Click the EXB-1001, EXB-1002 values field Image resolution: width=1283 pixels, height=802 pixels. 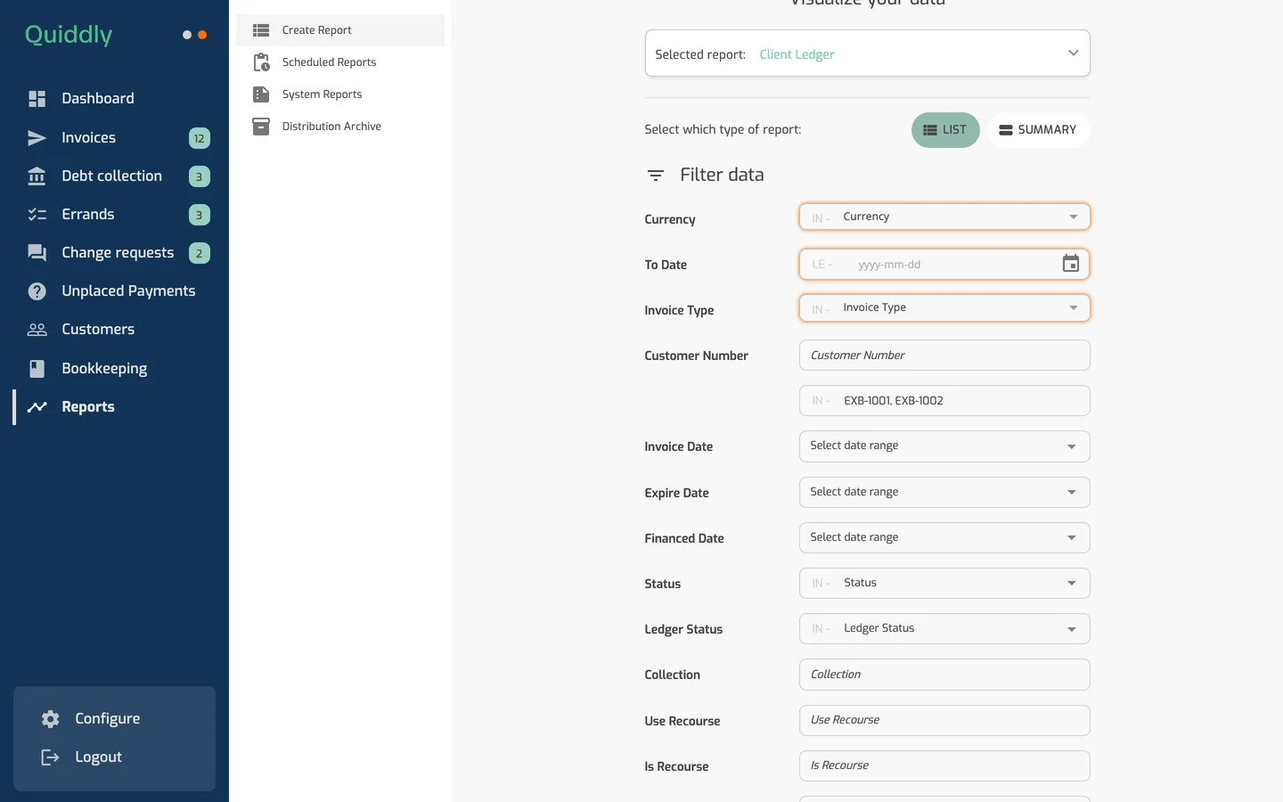[944, 400]
